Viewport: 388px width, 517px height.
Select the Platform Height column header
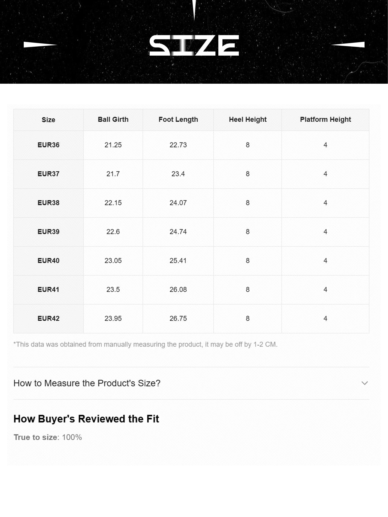tap(325, 119)
